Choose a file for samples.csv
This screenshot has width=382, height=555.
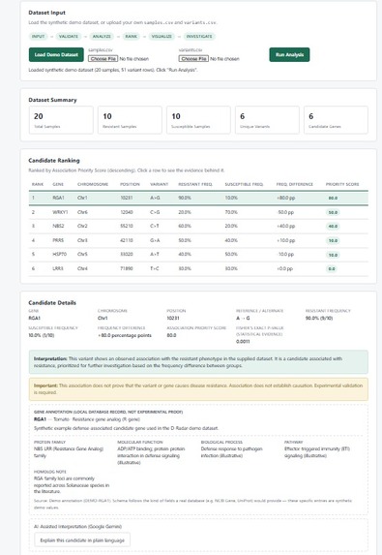pos(103,59)
